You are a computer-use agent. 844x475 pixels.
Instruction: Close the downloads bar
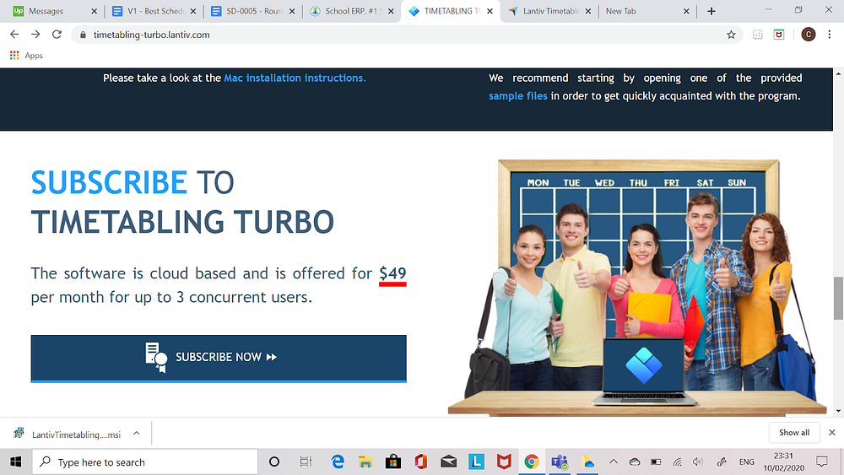coord(831,433)
